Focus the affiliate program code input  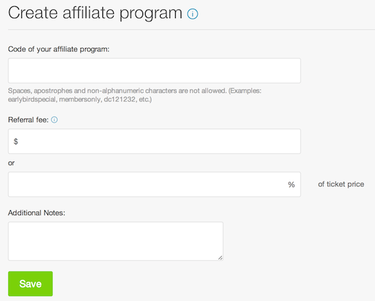pos(154,71)
